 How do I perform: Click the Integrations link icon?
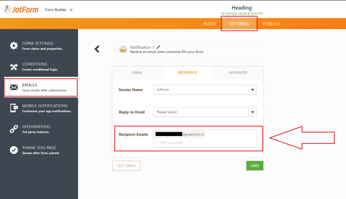pyautogui.click(x=14, y=129)
